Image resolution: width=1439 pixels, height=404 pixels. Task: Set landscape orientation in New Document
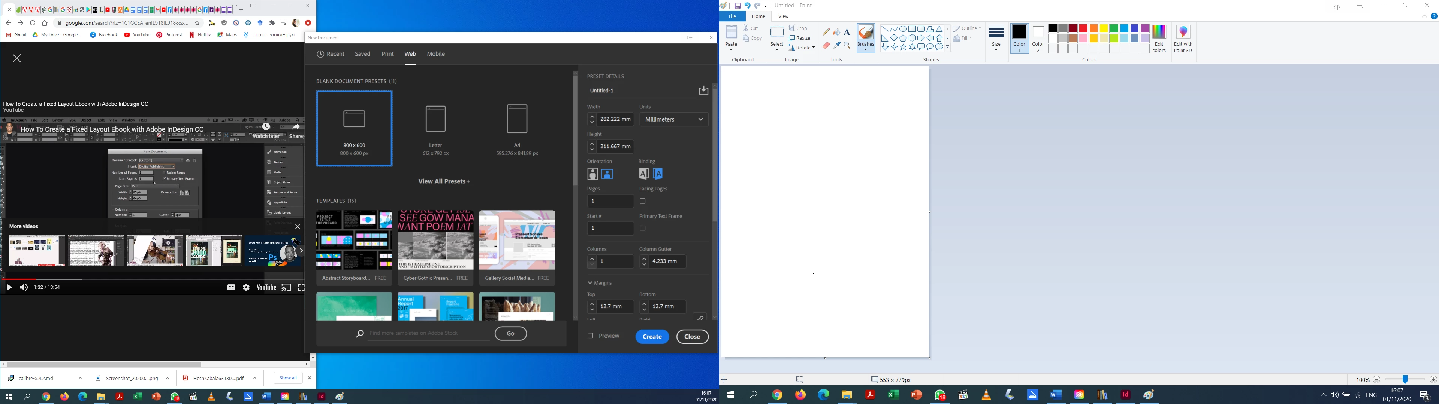(607, 174)
